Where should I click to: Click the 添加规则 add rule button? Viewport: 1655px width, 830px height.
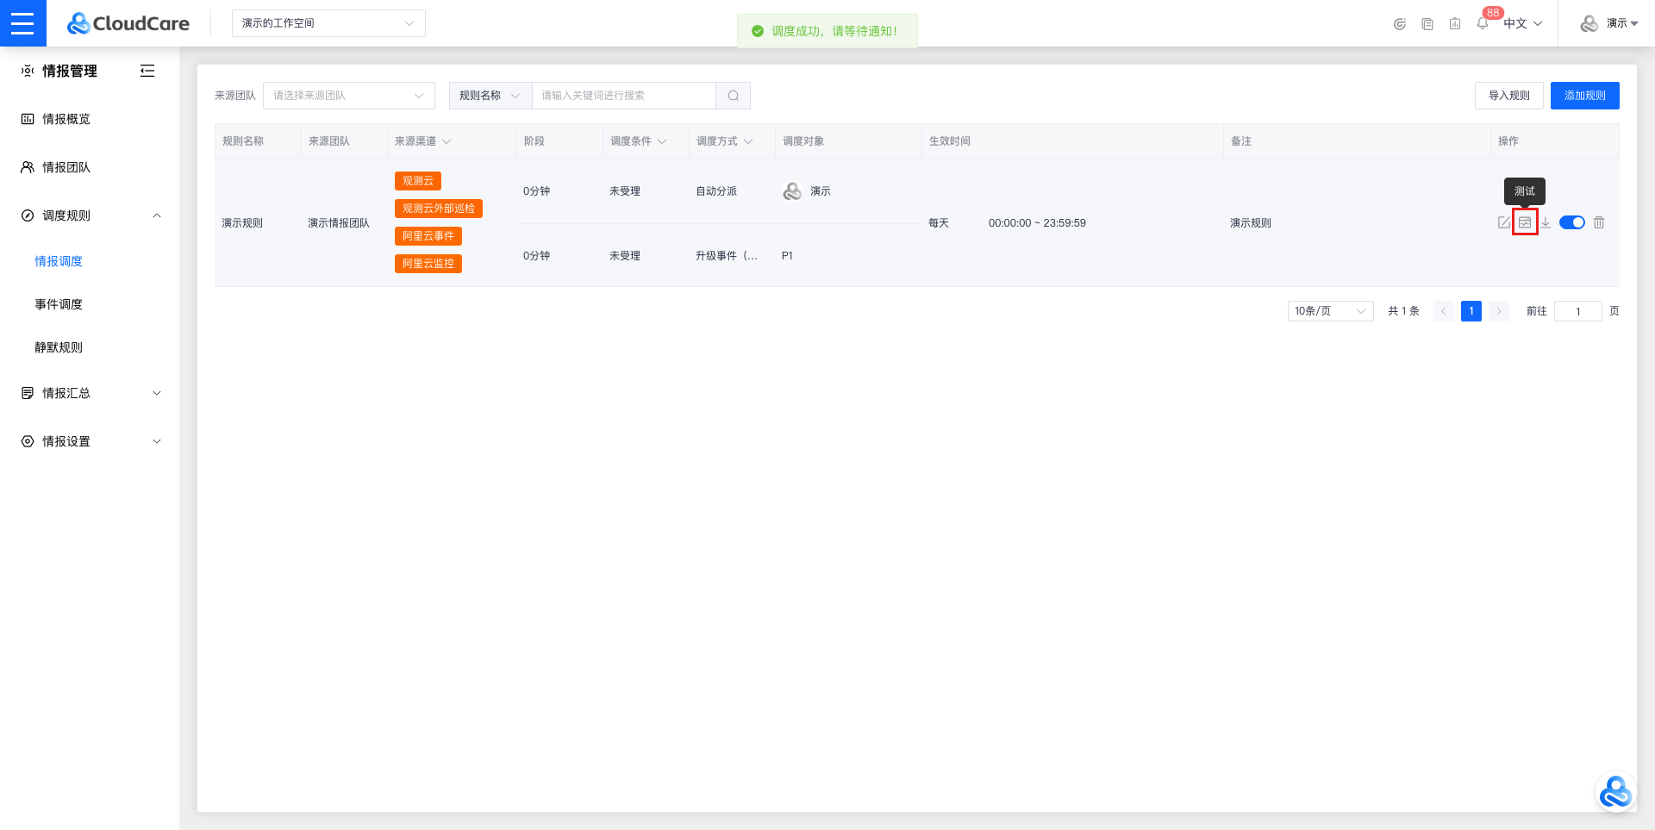coord(1584,96)
